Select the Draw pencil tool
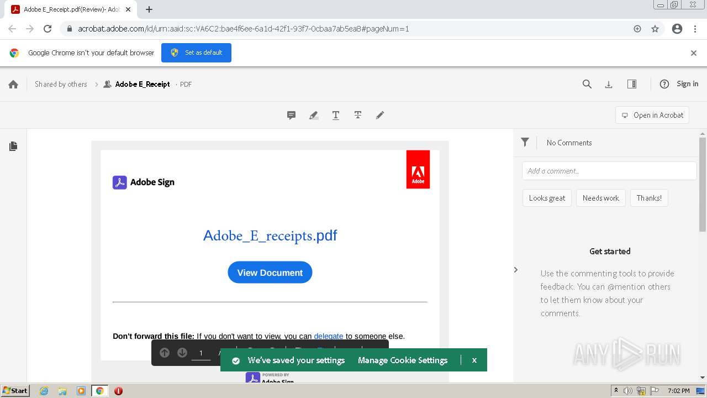The height and width of the screenshot is (398, 707). coord(380,115)
